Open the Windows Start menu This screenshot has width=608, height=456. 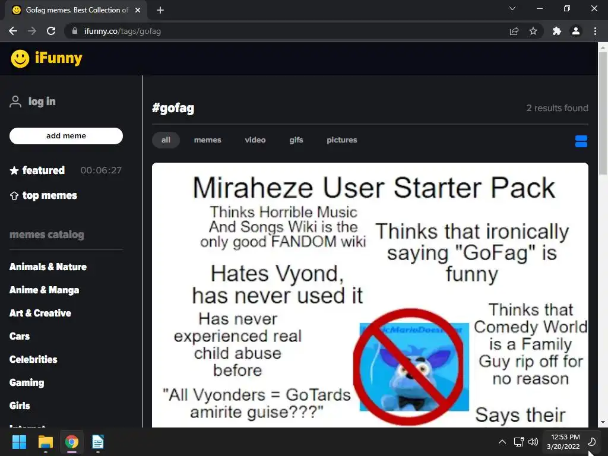tap(20, 442)
